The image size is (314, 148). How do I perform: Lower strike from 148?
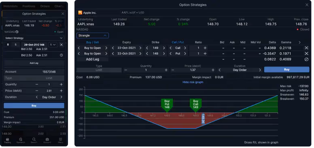[147, 54]
